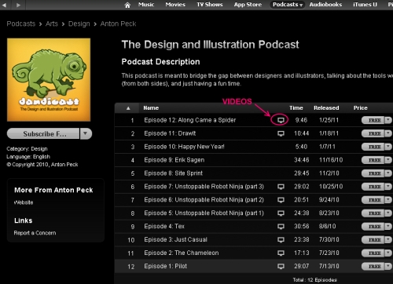
Task: Open the Podcasts tab menu
Action: (x=288, y=5)
